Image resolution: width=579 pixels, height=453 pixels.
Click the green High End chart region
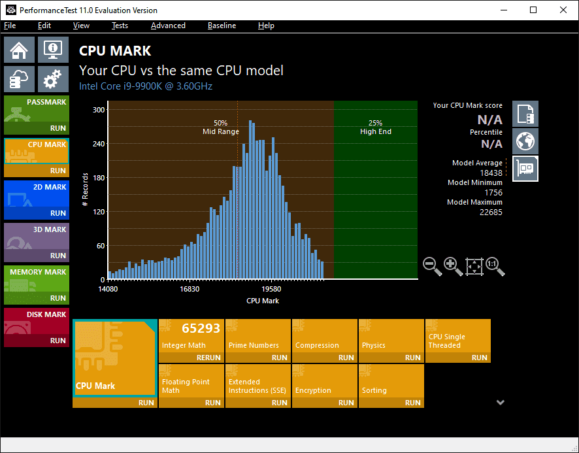pyautogui.click(x=376, y=190)
